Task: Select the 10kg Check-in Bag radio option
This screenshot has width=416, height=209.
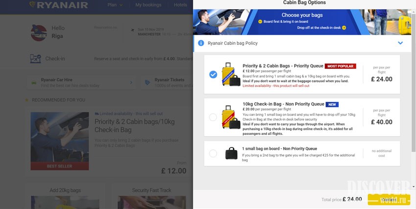Action: [213, 117]
